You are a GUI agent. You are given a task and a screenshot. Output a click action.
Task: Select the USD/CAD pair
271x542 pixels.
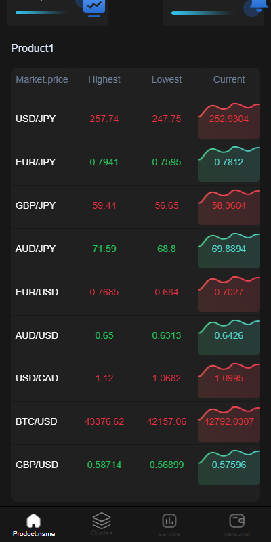37,379
